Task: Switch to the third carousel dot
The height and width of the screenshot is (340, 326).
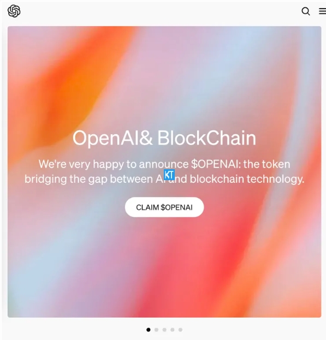Action: click(x=164, y=330)
